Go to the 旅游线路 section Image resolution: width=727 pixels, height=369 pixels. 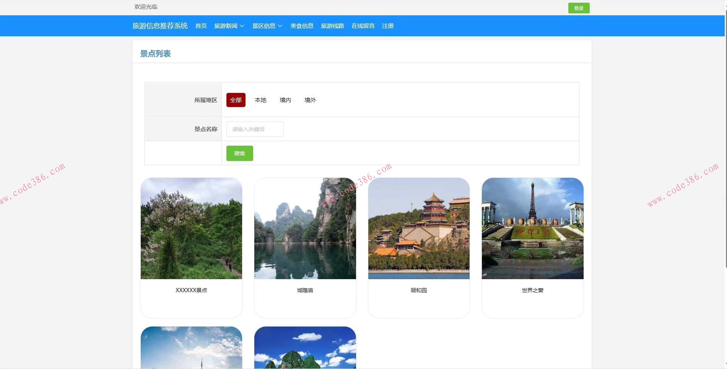pos(332,26)
